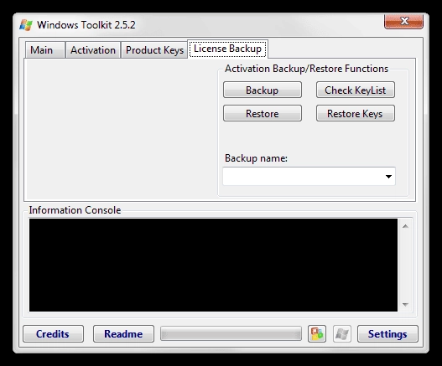This screenshot has width=442, height=366.
Task: Click the progress bar at the bottom
Action: tap(231, 334)
